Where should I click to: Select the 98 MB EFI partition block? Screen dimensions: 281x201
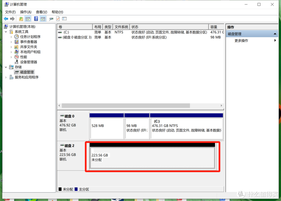click(137, 126)
